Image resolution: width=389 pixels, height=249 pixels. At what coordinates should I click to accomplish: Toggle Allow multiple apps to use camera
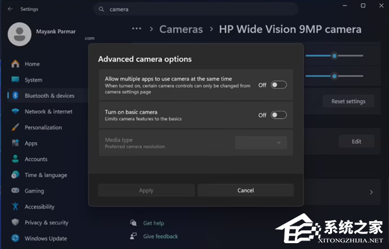[x=279, y=85]
